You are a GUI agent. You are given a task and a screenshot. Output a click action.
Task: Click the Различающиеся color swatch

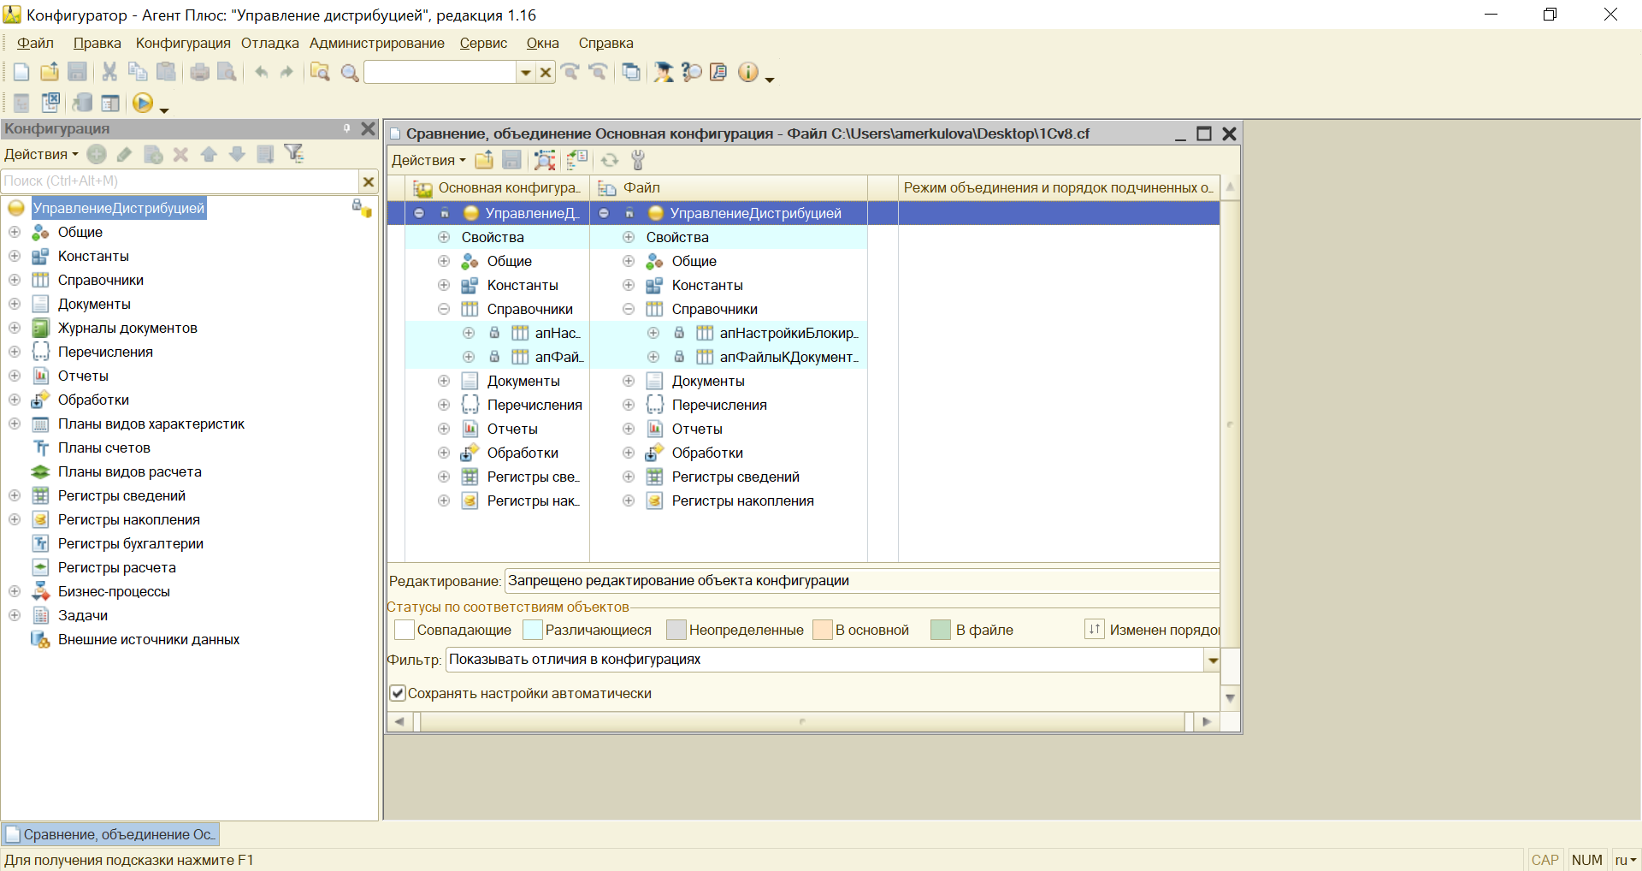[x=532, y=630]
